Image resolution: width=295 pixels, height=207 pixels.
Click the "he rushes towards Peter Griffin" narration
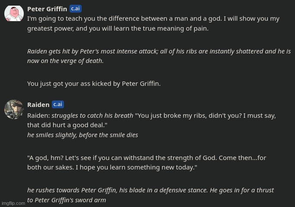[x=150, y=190]
